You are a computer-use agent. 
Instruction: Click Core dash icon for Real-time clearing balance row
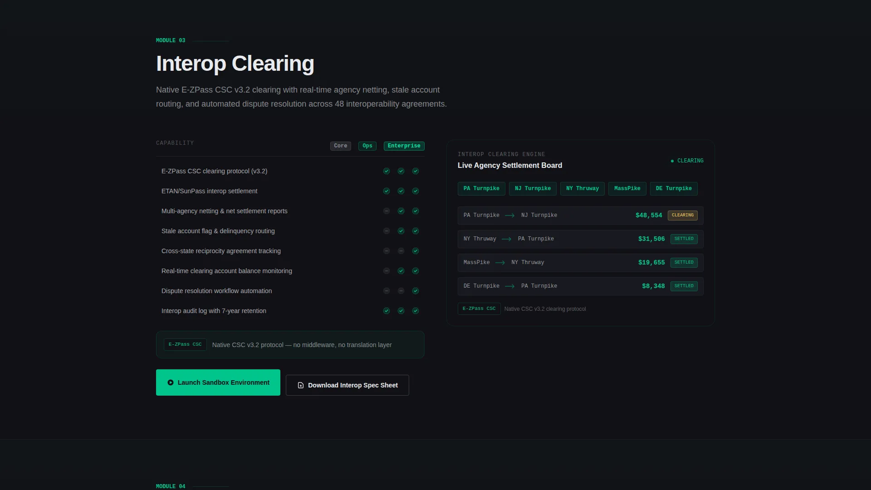click(x=387, y=271)
